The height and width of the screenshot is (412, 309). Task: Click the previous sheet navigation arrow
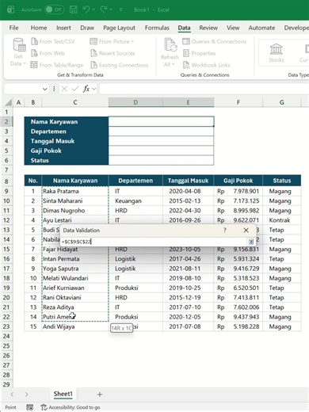pos(12,395)
